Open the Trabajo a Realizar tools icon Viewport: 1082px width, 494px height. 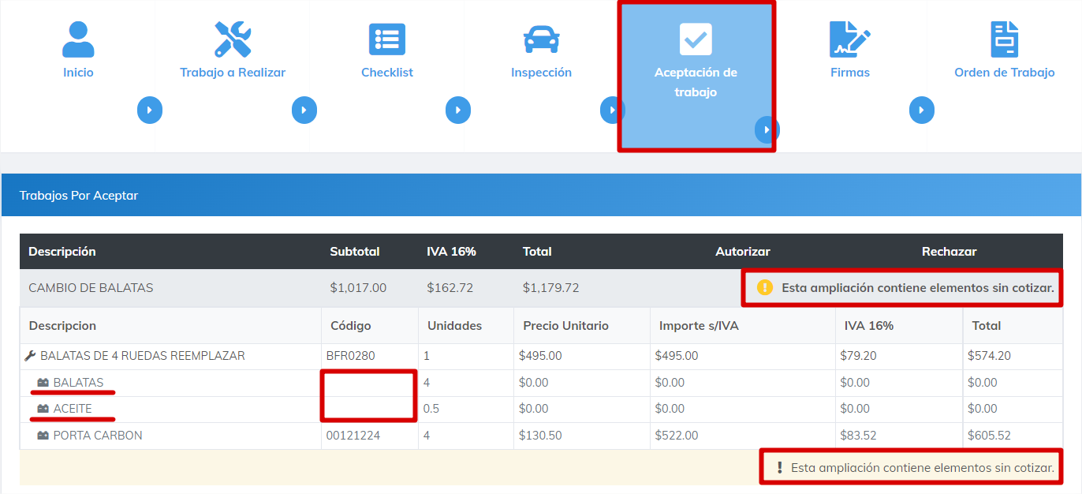click(233, 39)
